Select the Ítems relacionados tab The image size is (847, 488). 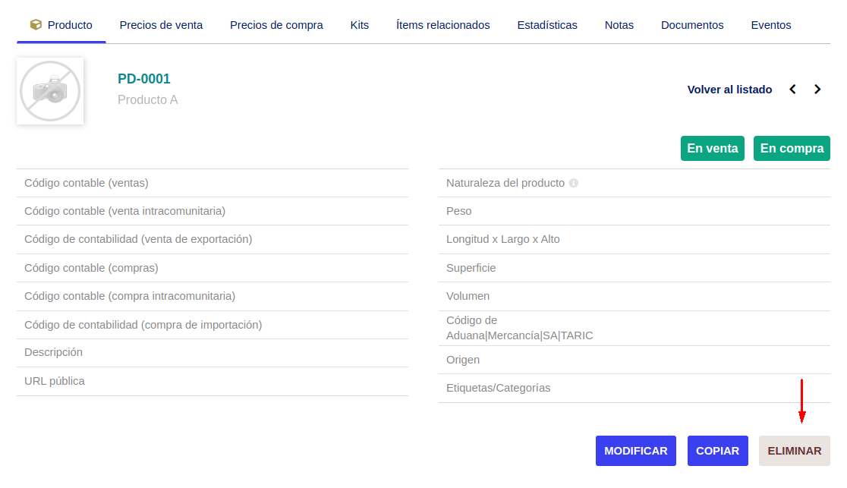click(x=442, y=24)
